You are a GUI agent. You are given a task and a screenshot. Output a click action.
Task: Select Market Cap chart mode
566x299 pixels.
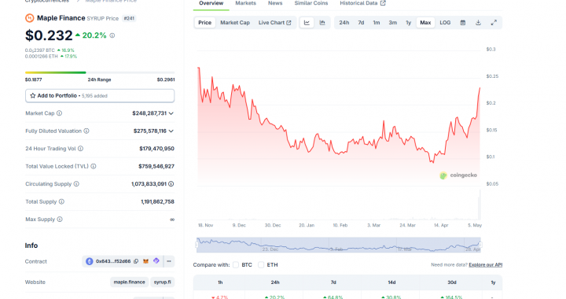235,22
